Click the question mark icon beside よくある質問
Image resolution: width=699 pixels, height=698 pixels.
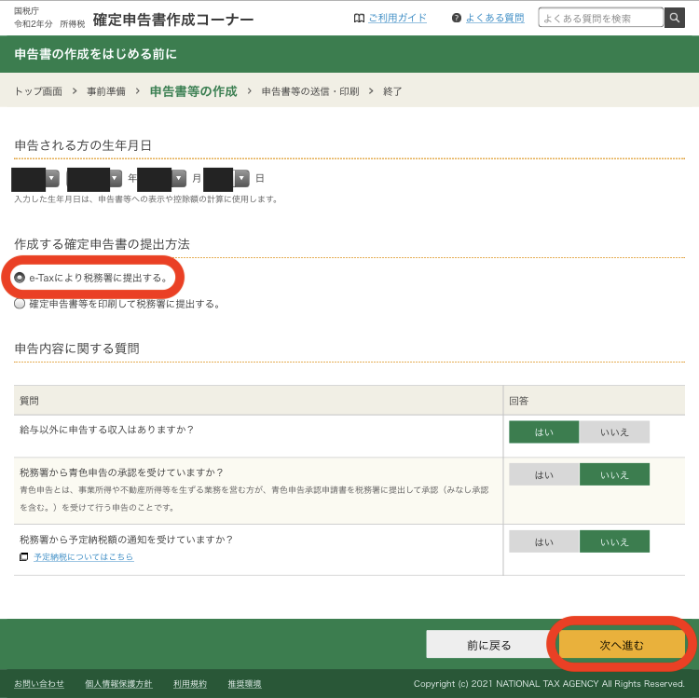click(x=456, y=18)
